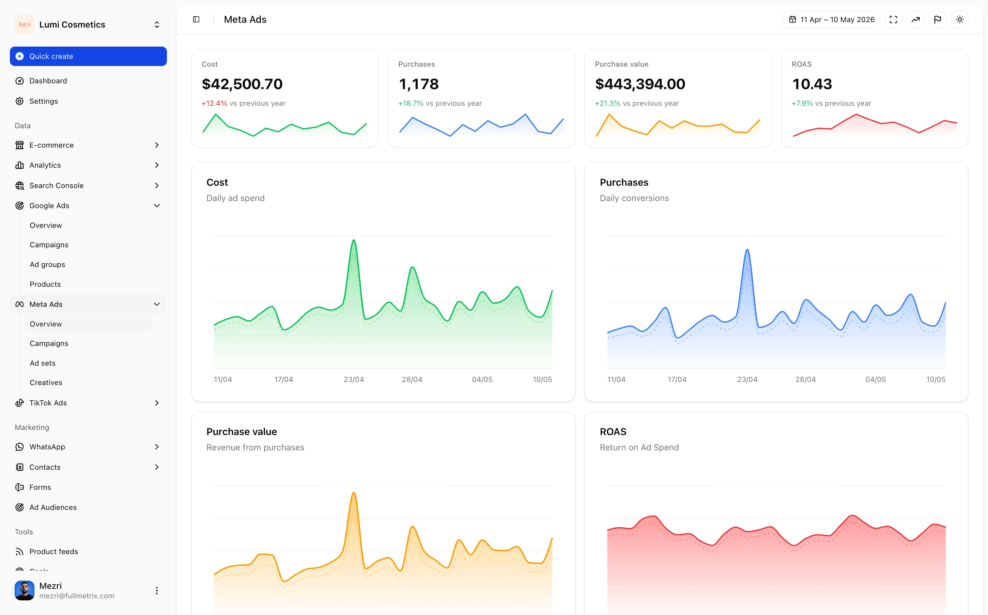Click Mezri's profile avatar

click(25, 591)
